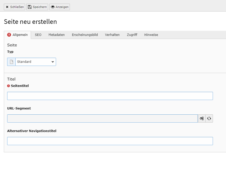226x170 pixels.
Task: Click the page icon beside Typ dropdown
Action: 11,62
